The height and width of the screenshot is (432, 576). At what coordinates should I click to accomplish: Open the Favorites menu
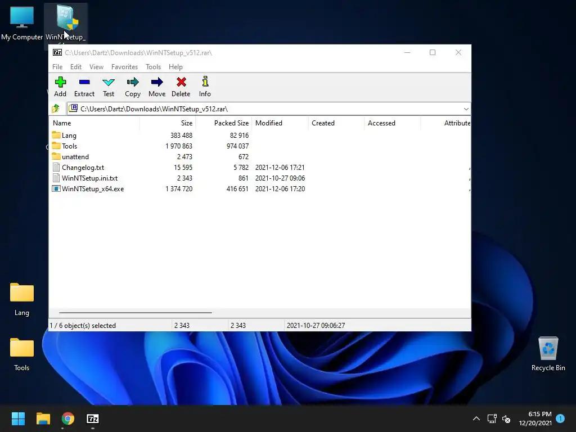tap(124, 67)
